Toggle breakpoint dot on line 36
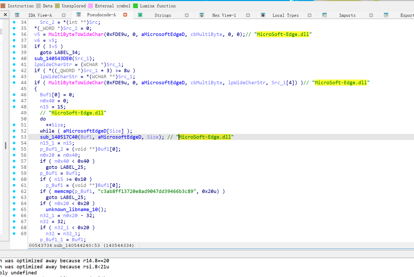 tap(14, 34)
